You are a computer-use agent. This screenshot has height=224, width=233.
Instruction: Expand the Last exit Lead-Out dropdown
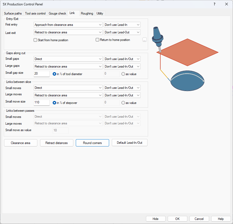click(x=122, y=32)
